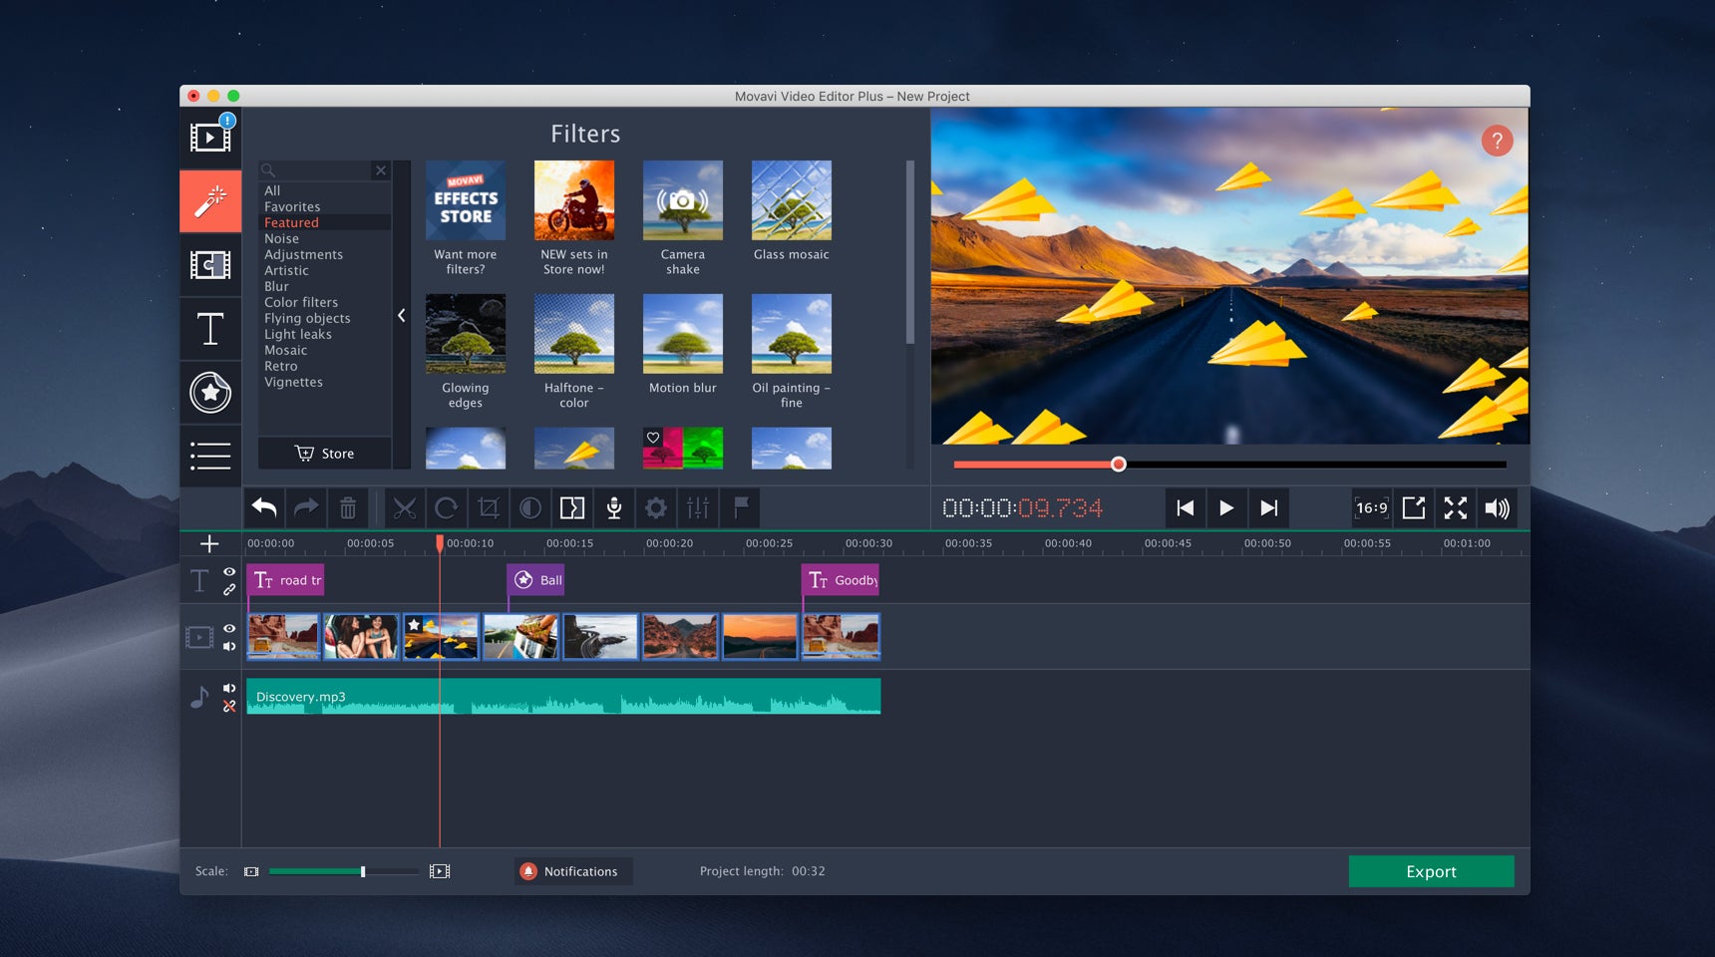Open Color adjustments tool
Image resolution: width=1715 pixels, height=957 pixels.
[x=530, y=508]
